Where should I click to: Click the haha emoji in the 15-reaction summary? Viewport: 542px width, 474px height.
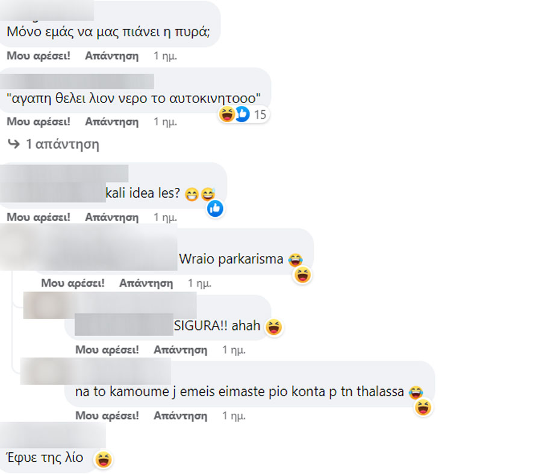tap(227, 114)
